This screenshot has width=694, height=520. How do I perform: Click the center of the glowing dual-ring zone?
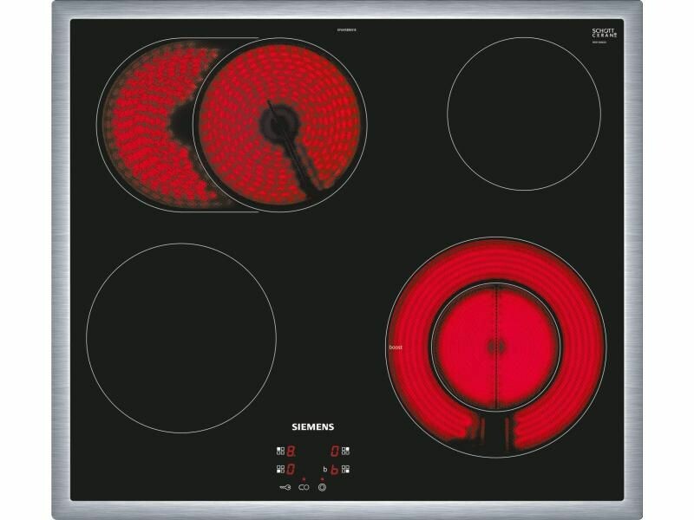click(495, 347)
